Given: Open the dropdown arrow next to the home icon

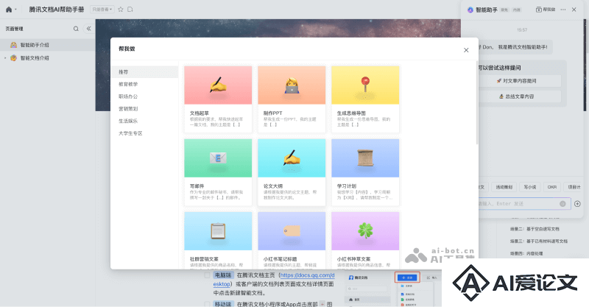Looking at the screenshot, I should click(15, 10).
